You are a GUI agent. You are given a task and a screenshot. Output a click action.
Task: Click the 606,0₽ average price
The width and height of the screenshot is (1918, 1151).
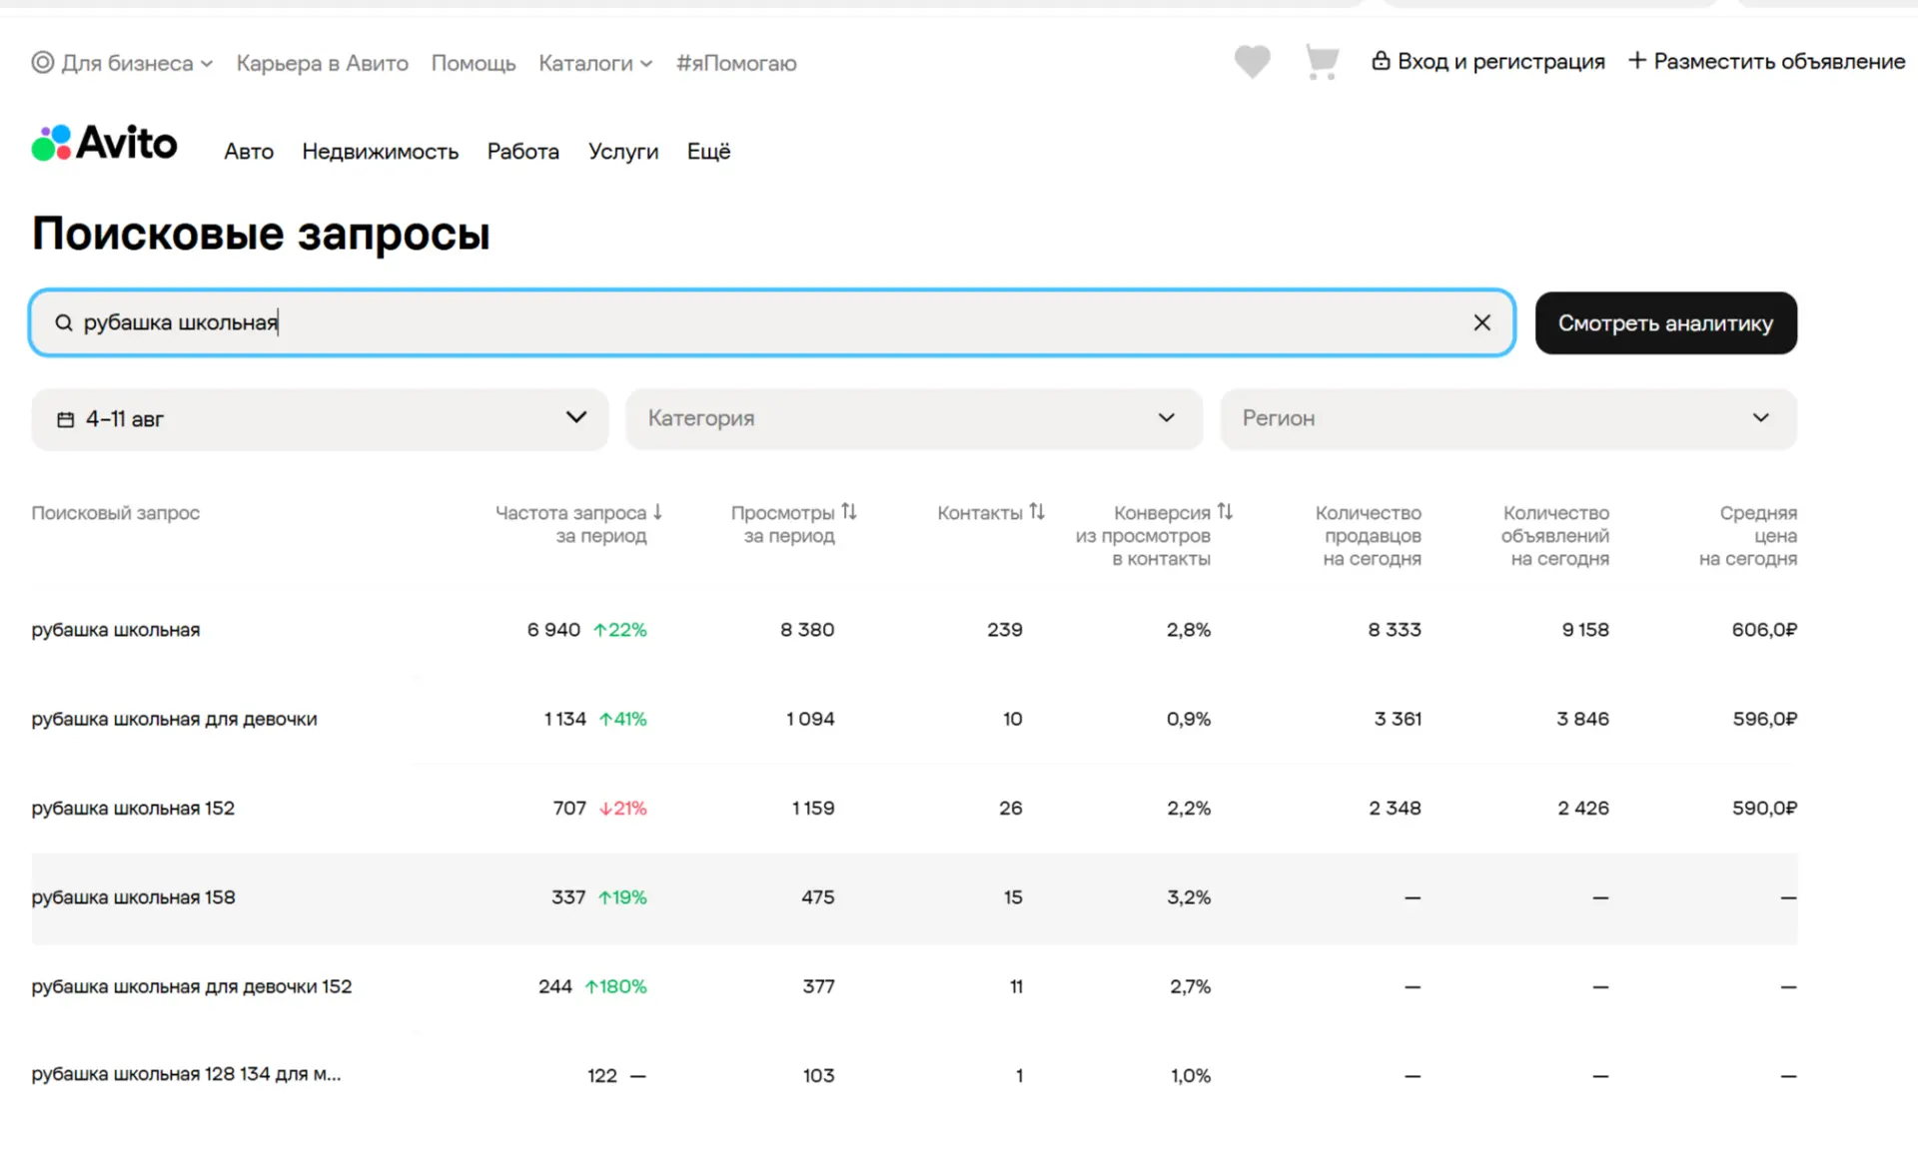[x=1764, y=630]
